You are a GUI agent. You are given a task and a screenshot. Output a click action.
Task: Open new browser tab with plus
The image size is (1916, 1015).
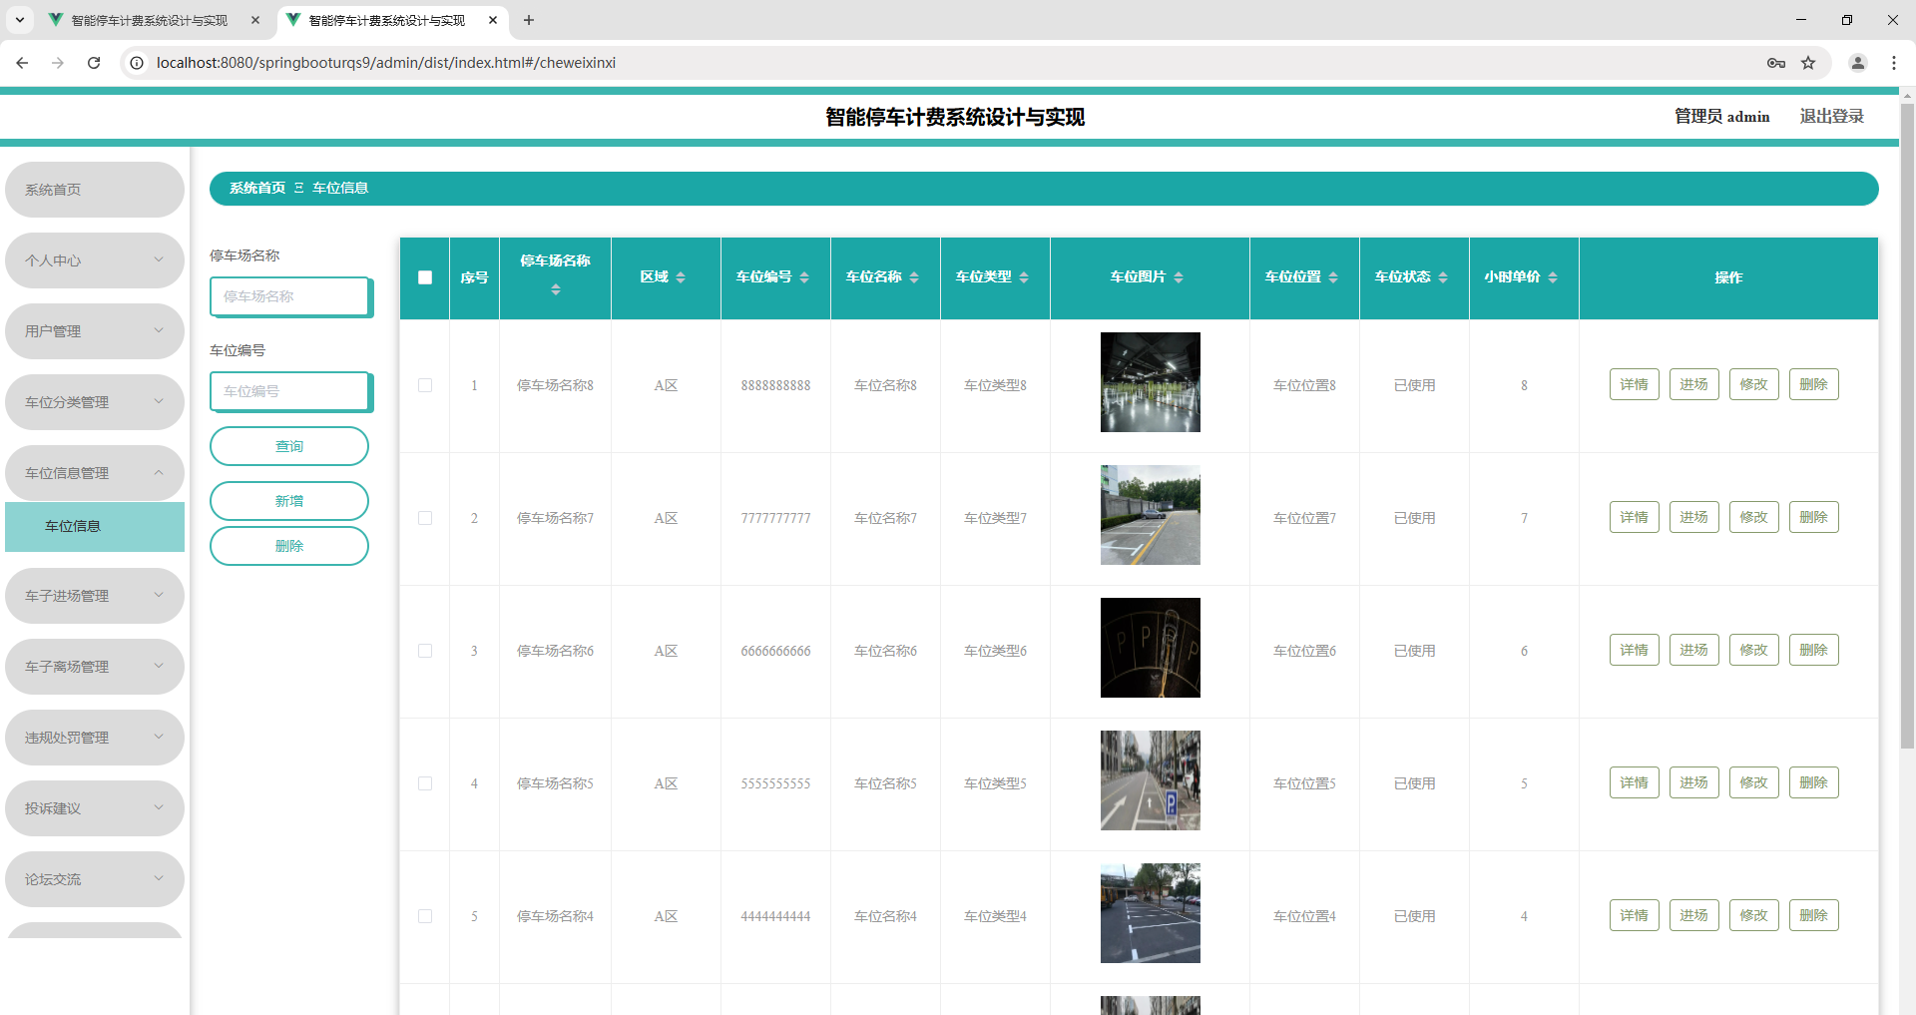pos(529,20)
